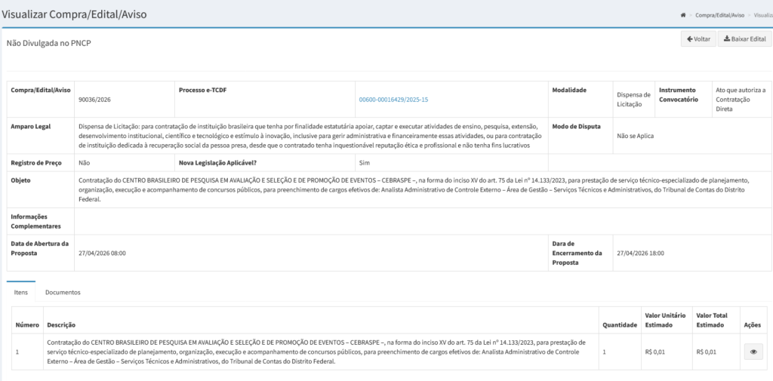Image resolution: width=773 pixels, height=381 pixels.
Task: Click the Instrumento Convocatório label
Action: pos(679,94)
